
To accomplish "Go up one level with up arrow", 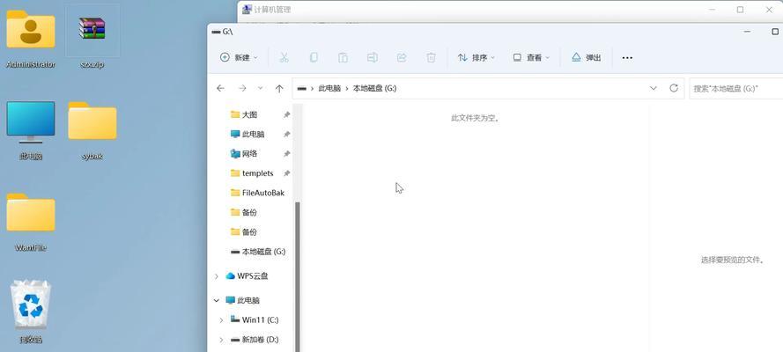I will [x=279, y=88].
